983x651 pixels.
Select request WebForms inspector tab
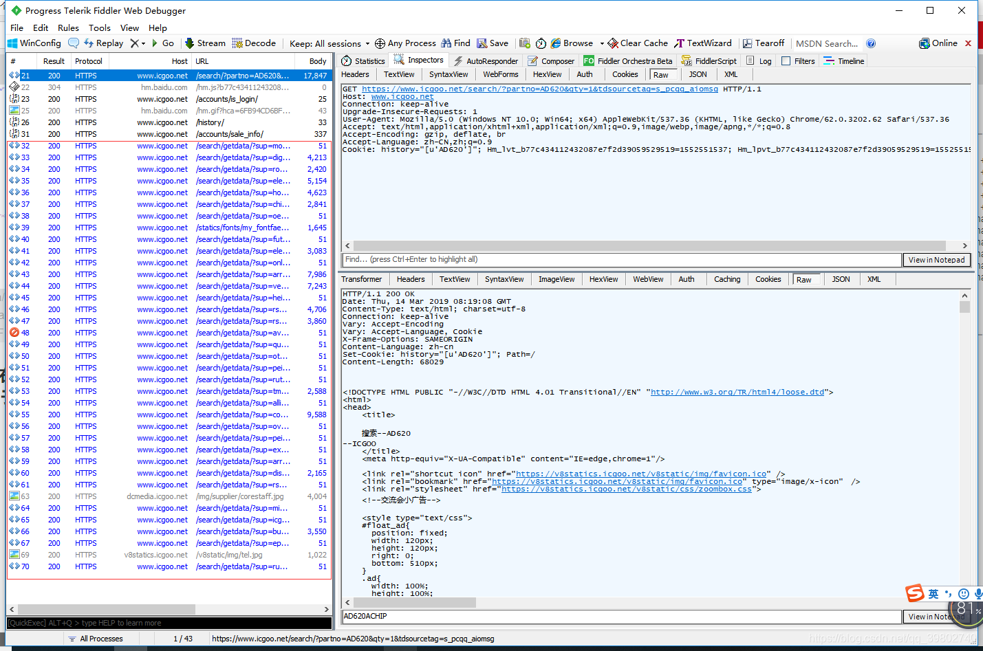tap(501, 74)
